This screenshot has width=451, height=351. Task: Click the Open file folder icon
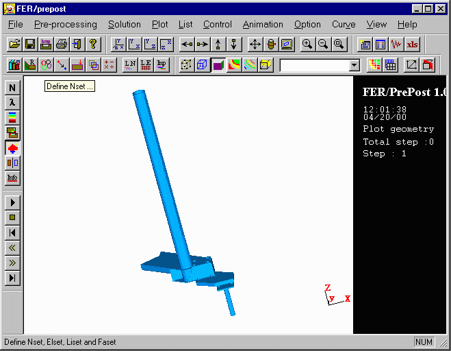click(x=14, y=44)
